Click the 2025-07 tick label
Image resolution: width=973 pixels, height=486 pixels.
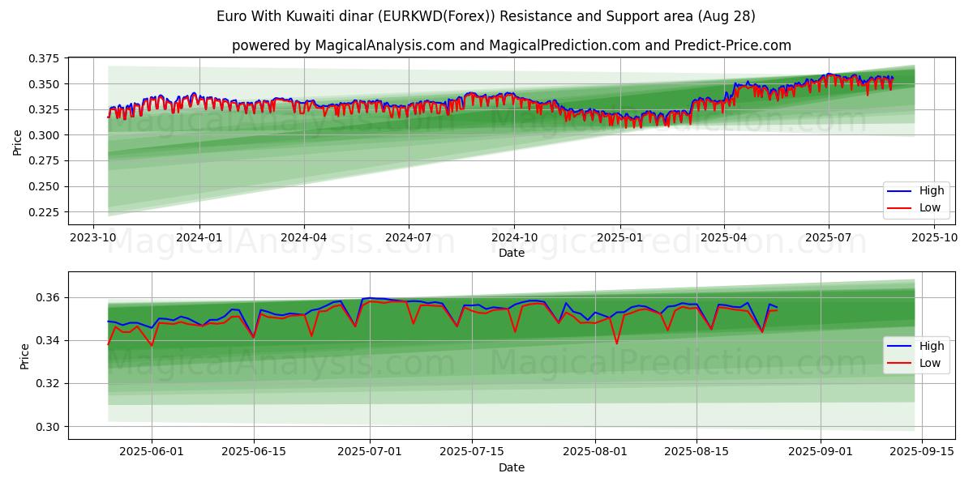coord(828,238)
